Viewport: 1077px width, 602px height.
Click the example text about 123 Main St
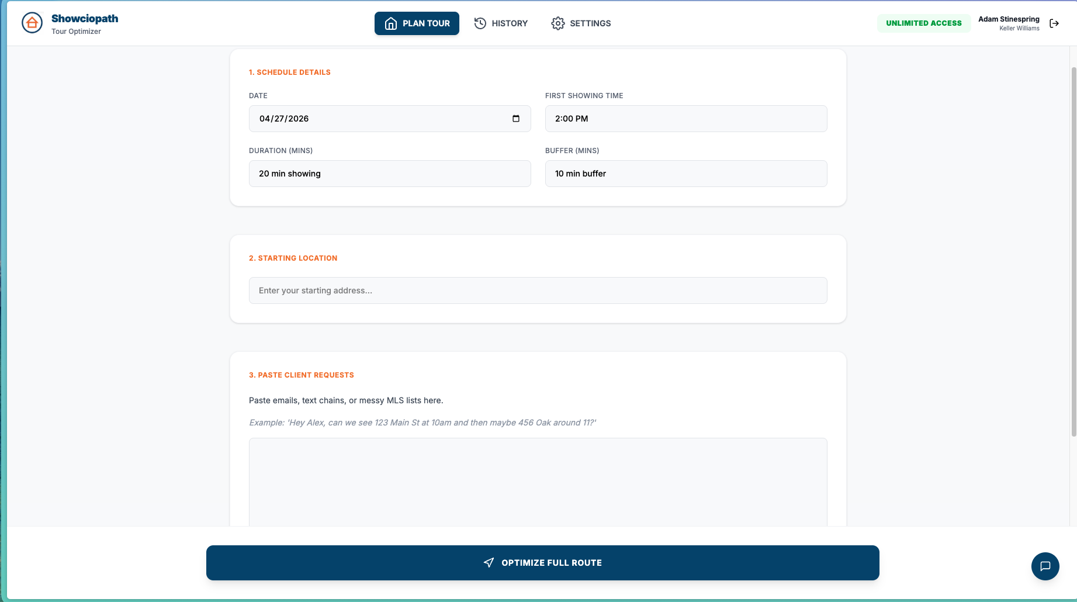pos(423,423)
